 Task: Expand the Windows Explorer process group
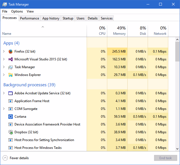4,75
